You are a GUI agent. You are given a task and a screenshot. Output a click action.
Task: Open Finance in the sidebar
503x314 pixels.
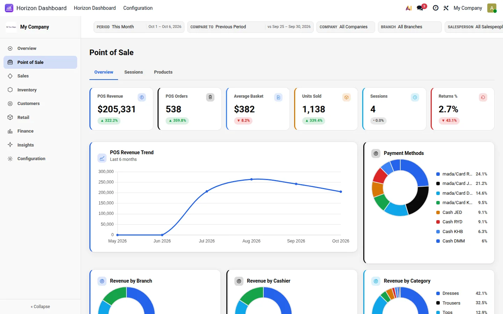pyautogui.click(x=40, y=131)
